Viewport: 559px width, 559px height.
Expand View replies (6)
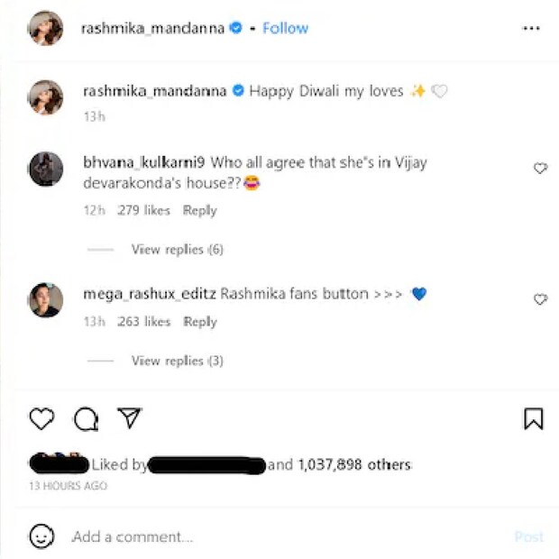[177, 249]
